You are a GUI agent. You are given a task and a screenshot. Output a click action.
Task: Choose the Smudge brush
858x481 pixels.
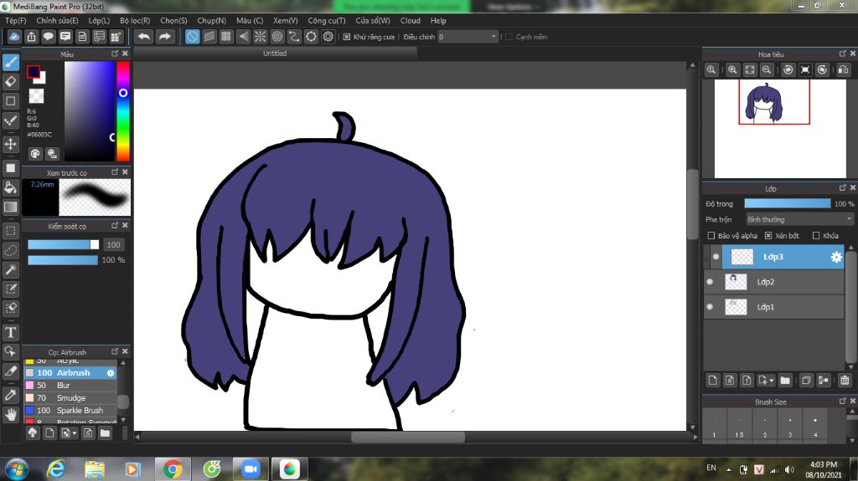70,398
